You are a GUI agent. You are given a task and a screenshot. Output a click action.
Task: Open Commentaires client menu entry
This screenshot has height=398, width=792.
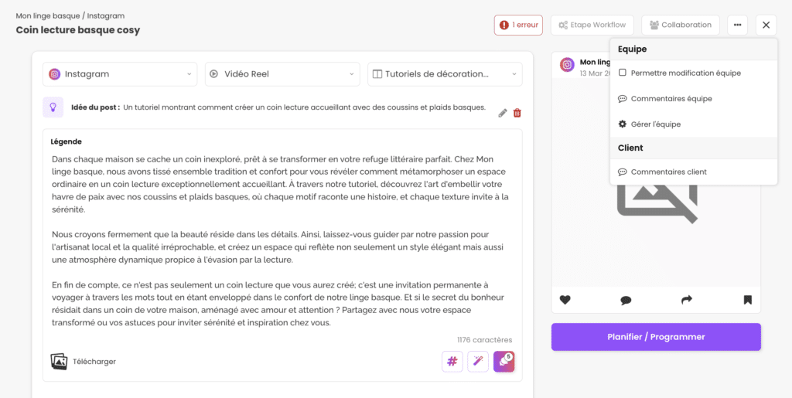point(668,172)
